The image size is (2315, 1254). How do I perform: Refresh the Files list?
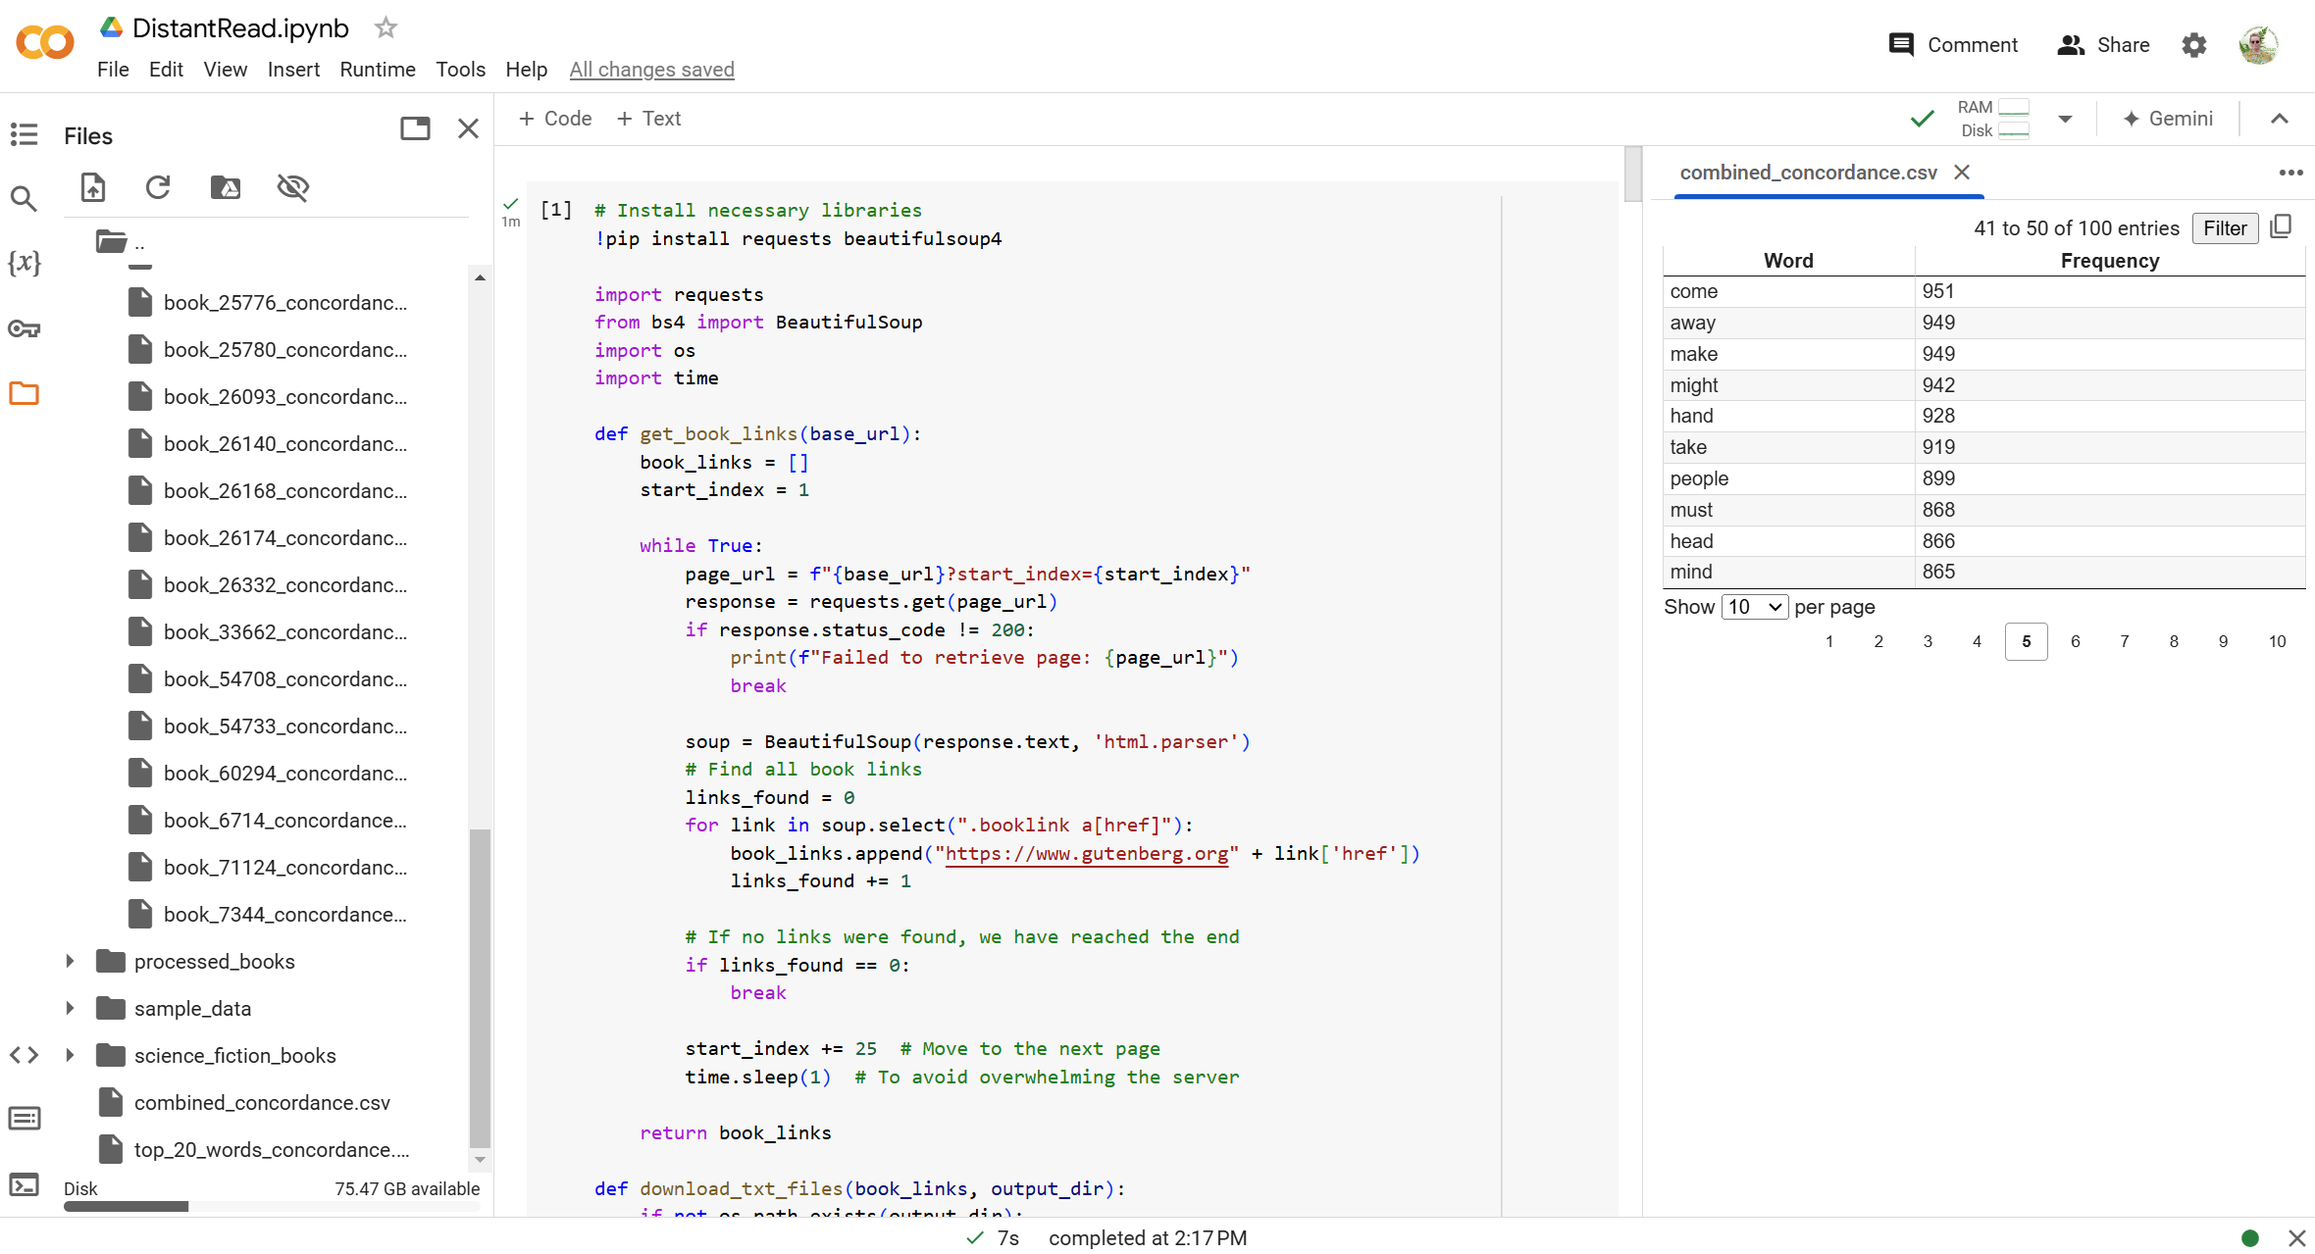(x=158, y=187)
